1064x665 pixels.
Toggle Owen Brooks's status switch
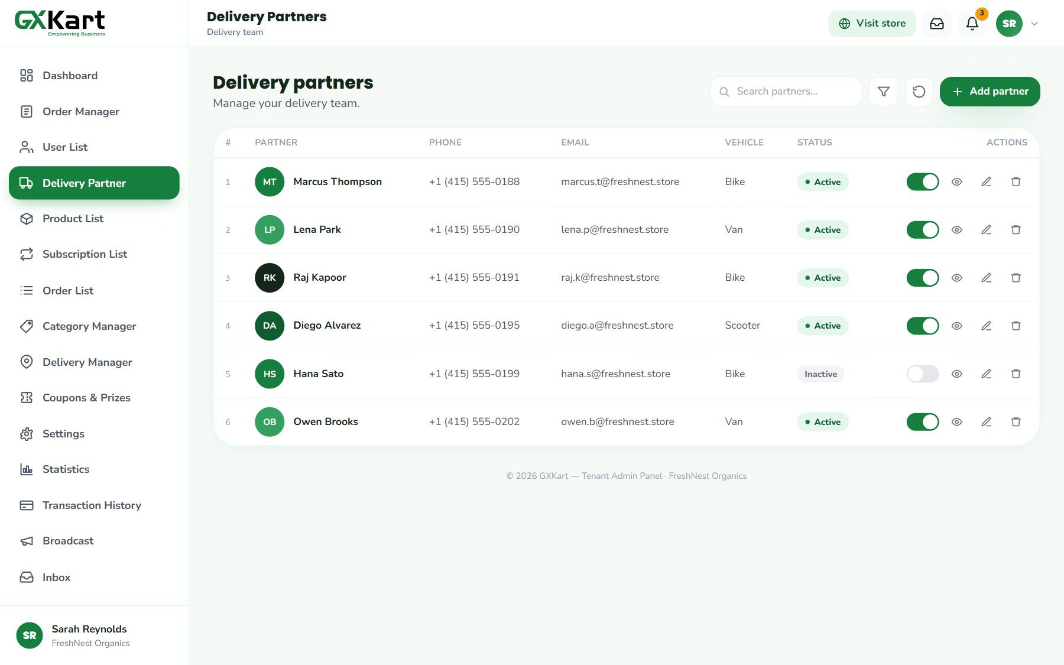[923, 422]
